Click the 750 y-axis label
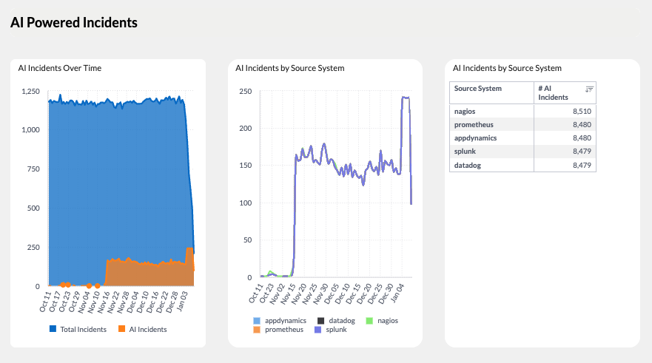 coord(33,169)
